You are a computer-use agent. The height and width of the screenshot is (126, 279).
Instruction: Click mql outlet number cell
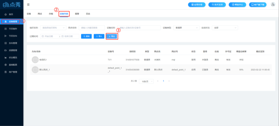coord(173,60)
